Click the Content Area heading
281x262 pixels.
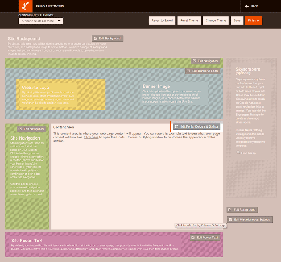pyautogui.click(x=63, y=127)
